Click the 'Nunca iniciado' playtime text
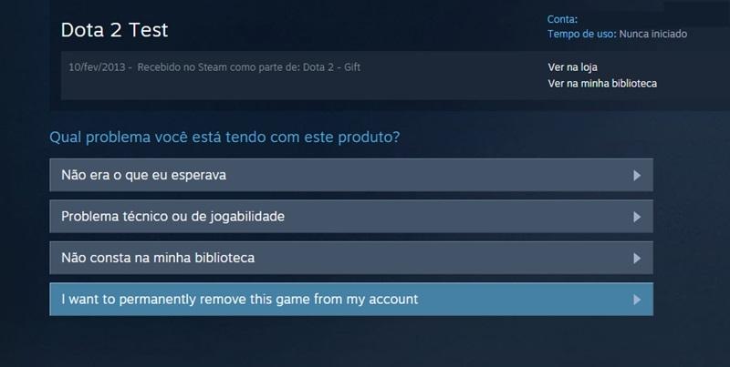This screenshot has height=367, width=730. click(653, 34)
